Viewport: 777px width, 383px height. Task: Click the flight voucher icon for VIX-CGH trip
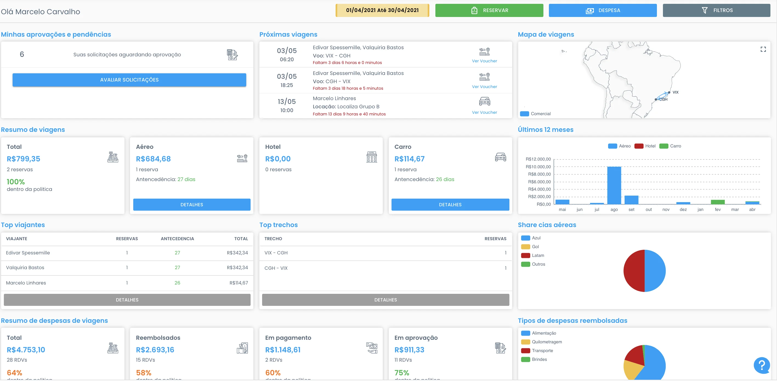coord(484,51)
